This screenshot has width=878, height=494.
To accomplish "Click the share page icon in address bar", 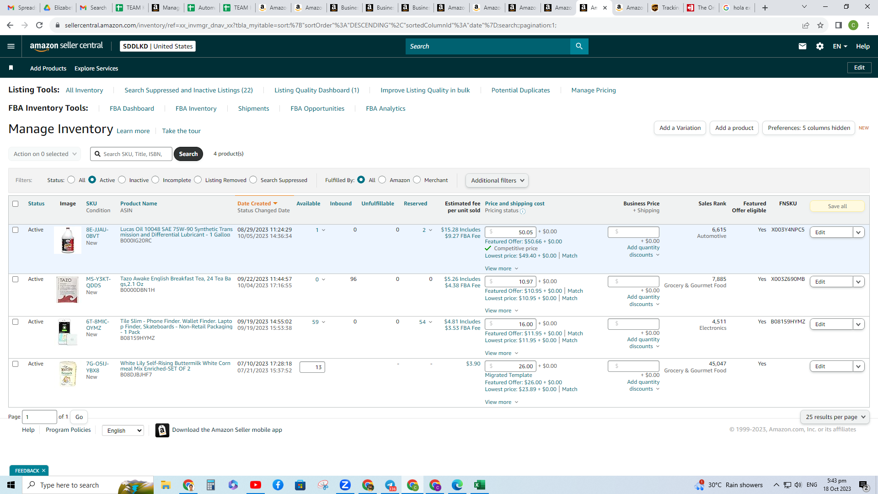I will pos(806,25).
